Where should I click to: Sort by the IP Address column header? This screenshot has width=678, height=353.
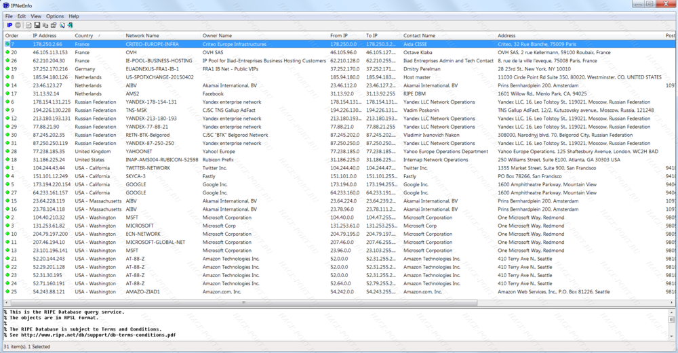point(51,35)
